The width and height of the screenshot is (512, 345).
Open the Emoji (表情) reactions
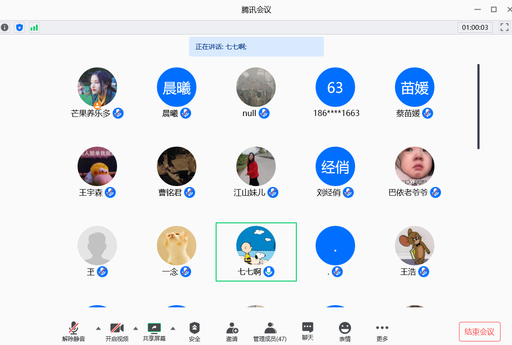345,332
